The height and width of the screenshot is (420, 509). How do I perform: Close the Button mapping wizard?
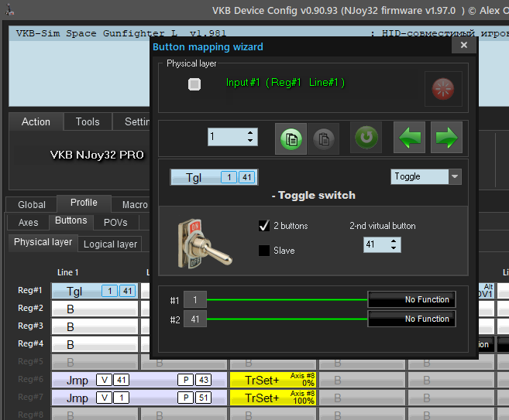[x=464, y=45]
